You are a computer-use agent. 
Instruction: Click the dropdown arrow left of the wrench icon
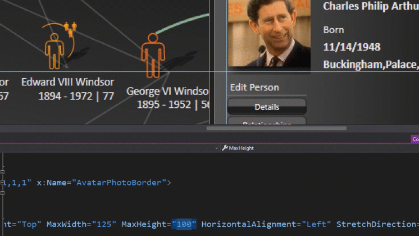pos(217,148)
